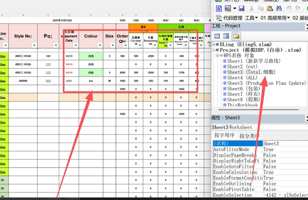Click the Paste clipboard icon
The height and width of the screenshot is (200, 308).
tap(270, 8)
